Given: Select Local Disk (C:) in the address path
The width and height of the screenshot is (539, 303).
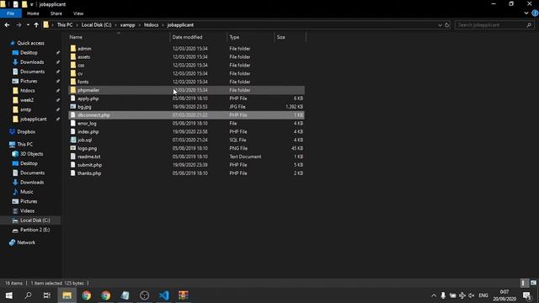Looking at the screenshot, I should 96,24.
